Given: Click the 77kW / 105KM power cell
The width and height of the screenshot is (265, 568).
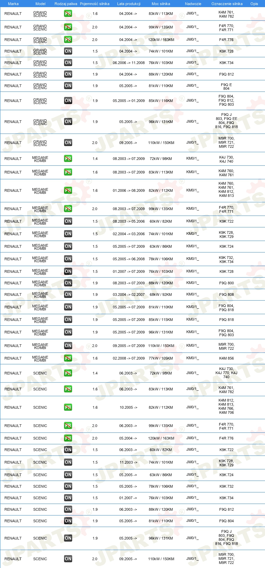Looking at the screenshot, I should coord(161,358).
